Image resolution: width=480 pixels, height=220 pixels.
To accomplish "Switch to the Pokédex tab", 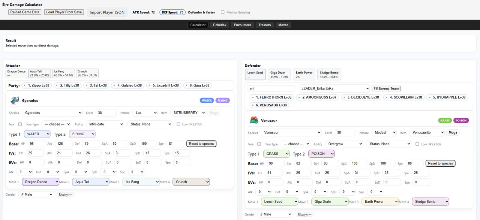I will point(219,25).
